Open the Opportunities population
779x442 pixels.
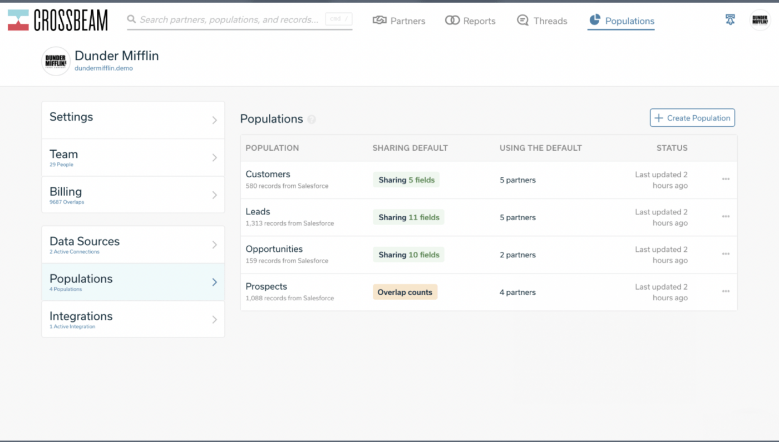pyautogui.click(x=274, y=249)
